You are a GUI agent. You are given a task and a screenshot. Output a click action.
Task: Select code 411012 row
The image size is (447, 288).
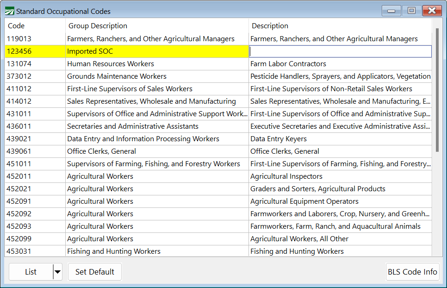19,89
